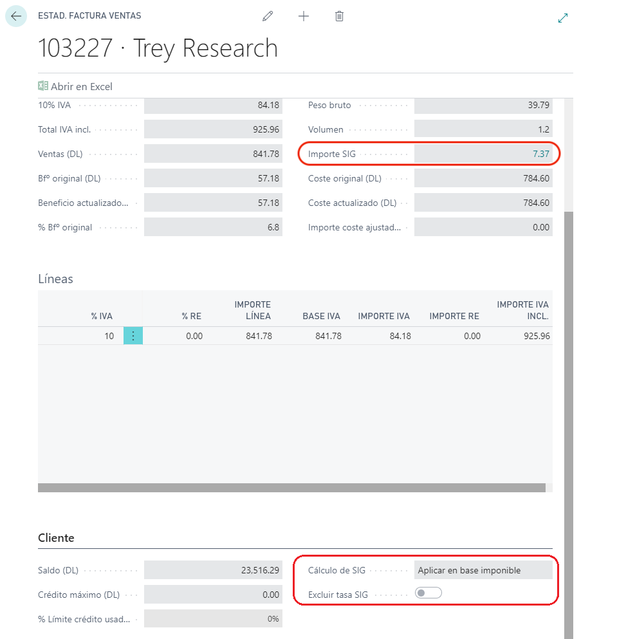The height and width of the screenshot is (639, 617).
Task: Click IMPORTE LÍNEA column header
Action: click(253, 311)
